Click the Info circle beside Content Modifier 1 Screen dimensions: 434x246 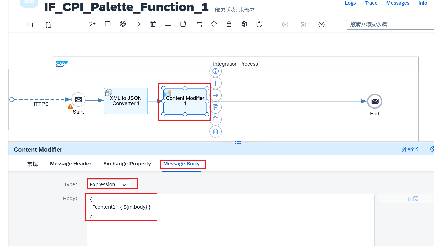click(x=215, y=71)
